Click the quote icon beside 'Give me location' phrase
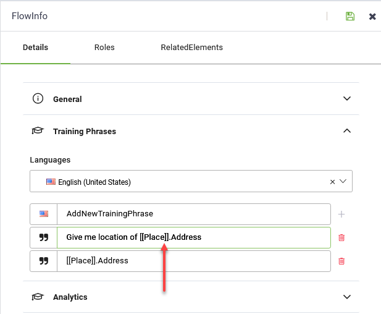Screen dimensions: 381x314 [44, 237]
